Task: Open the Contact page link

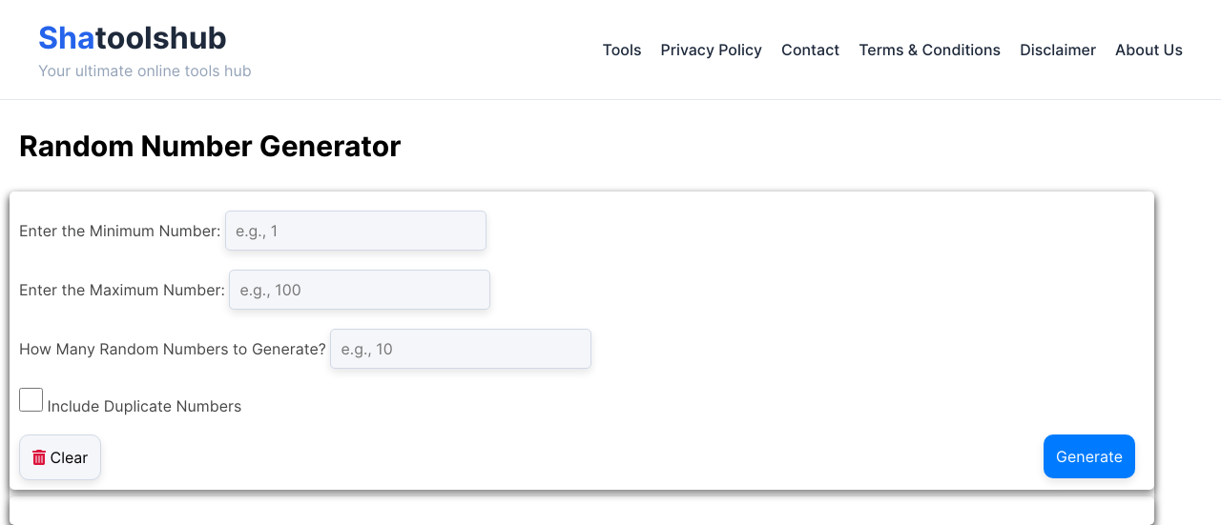Action: (x=810, y=50)
